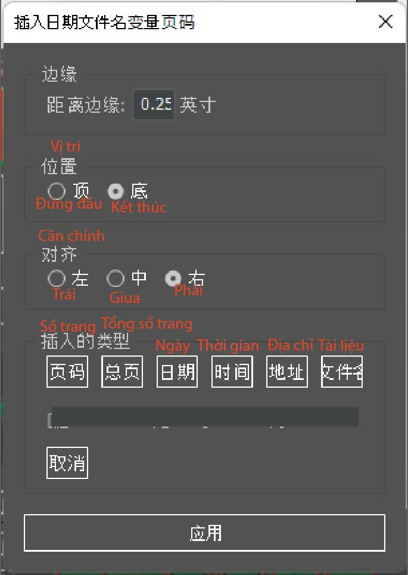Click the dialog title bar text
The image size is (408, 575).
[x=104, y=23]
